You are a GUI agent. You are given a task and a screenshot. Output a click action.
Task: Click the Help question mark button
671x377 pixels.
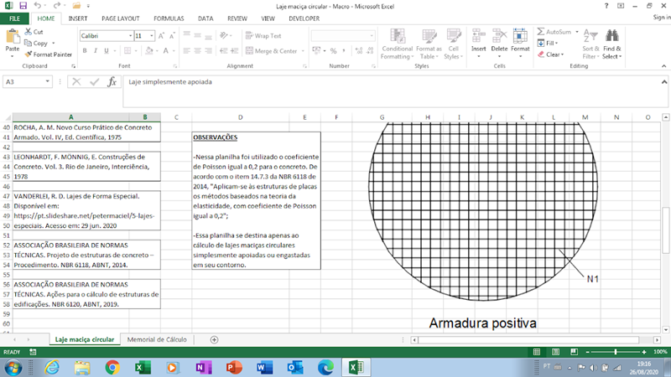click(x=606, y=6)
